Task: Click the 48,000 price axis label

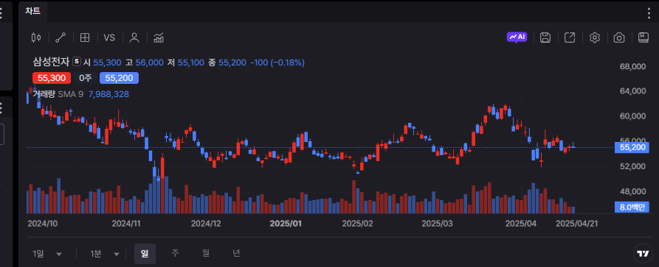Action: coord(632,191)
